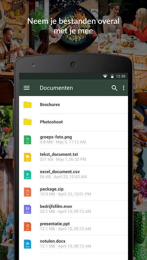Select the groeps-foto.png file name
Screen dimensions: 147x260
[56, 137]
